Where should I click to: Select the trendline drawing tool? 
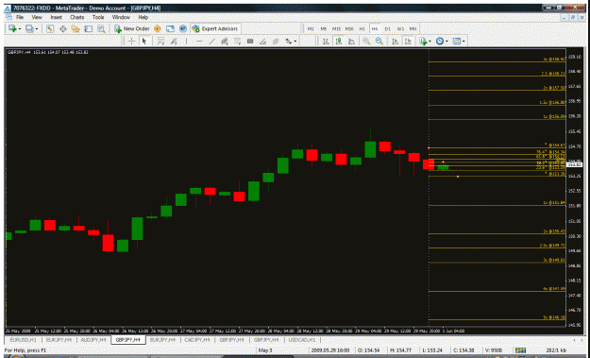pos(211,42)
